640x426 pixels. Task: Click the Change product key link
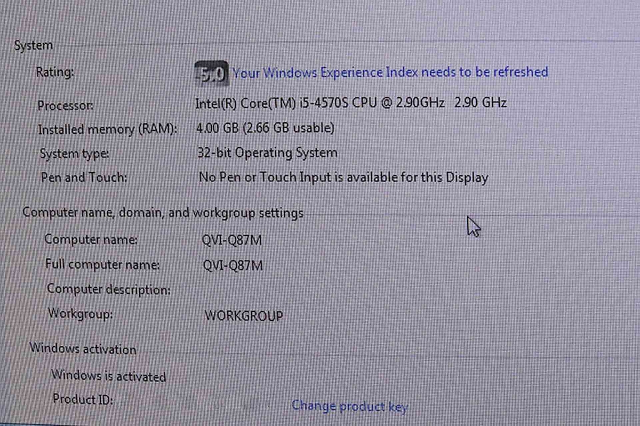tap(350, 406)
